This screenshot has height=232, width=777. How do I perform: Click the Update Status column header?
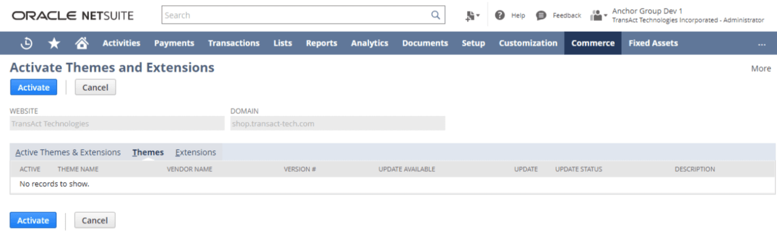click(x=578, y=169)
